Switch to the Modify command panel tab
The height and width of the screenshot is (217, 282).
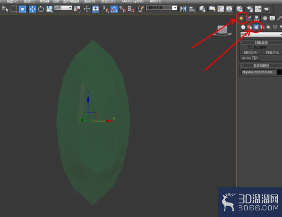pos(249,18)
